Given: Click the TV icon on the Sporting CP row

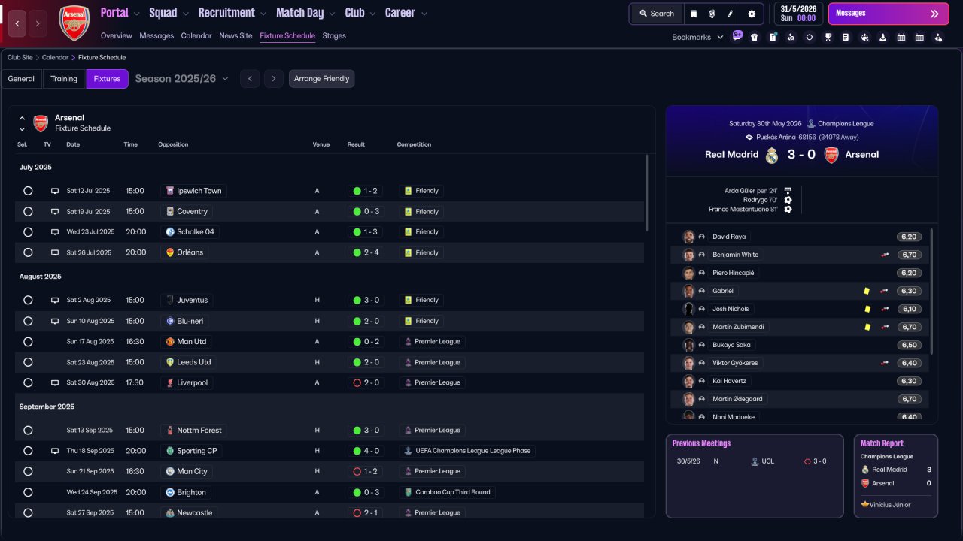Looking at the screenshot, I should (55, 451).
